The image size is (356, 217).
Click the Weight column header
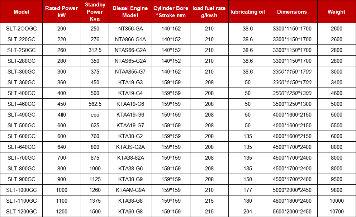(336, 12)
